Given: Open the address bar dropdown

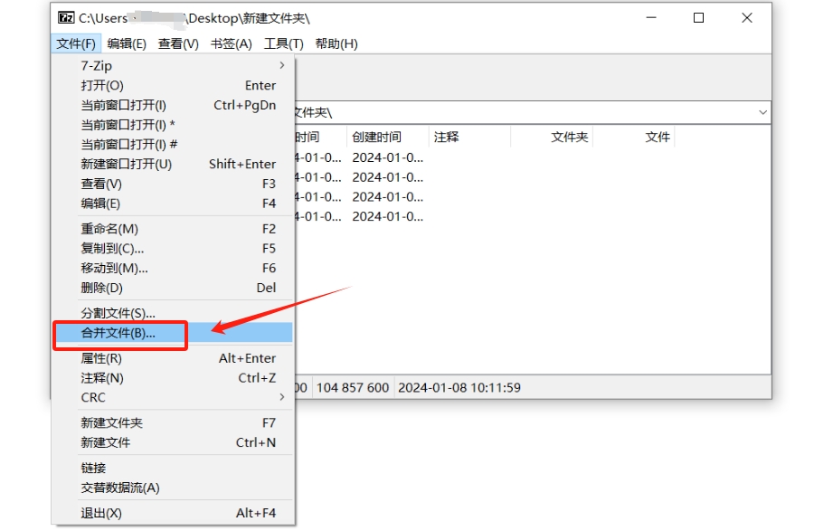Looking at the screenshot, I should click(762, 110).
